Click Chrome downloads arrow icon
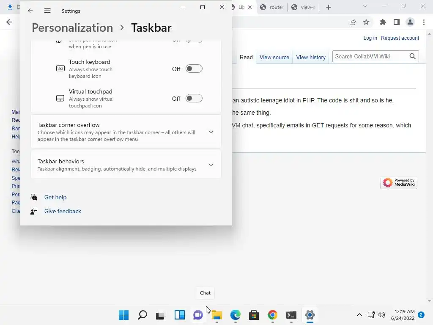This screenshot has height=325, width=433. [x=10, y=7]
